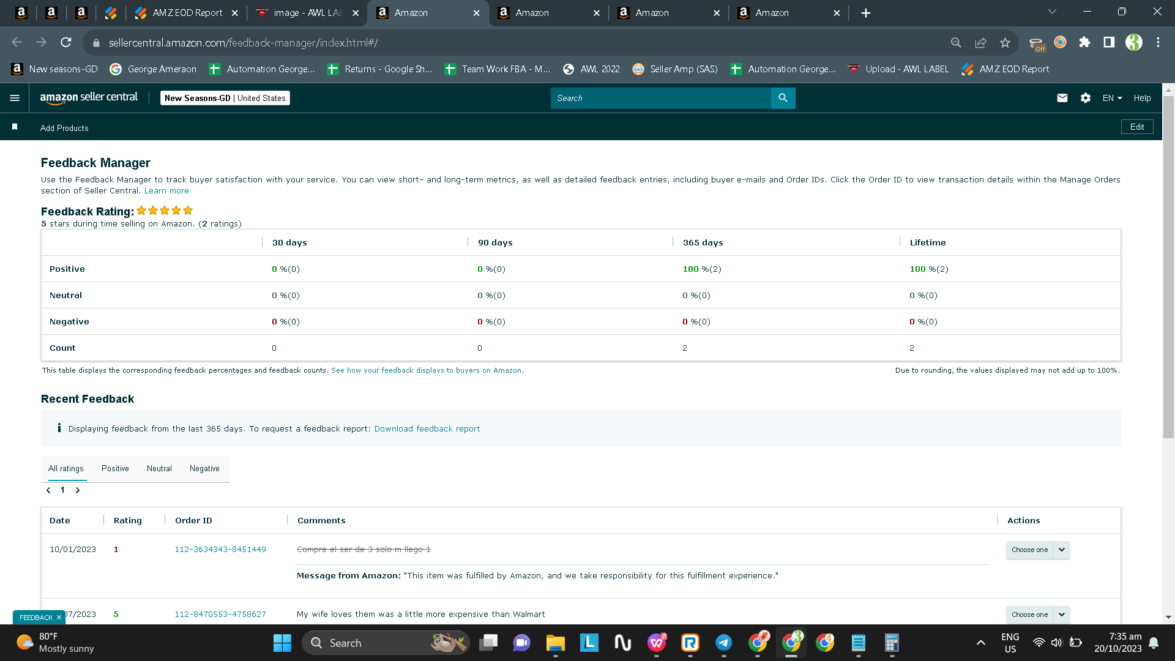
Task: Open order 112-8470553-4758627 link
Action: (x=220, y=614)
